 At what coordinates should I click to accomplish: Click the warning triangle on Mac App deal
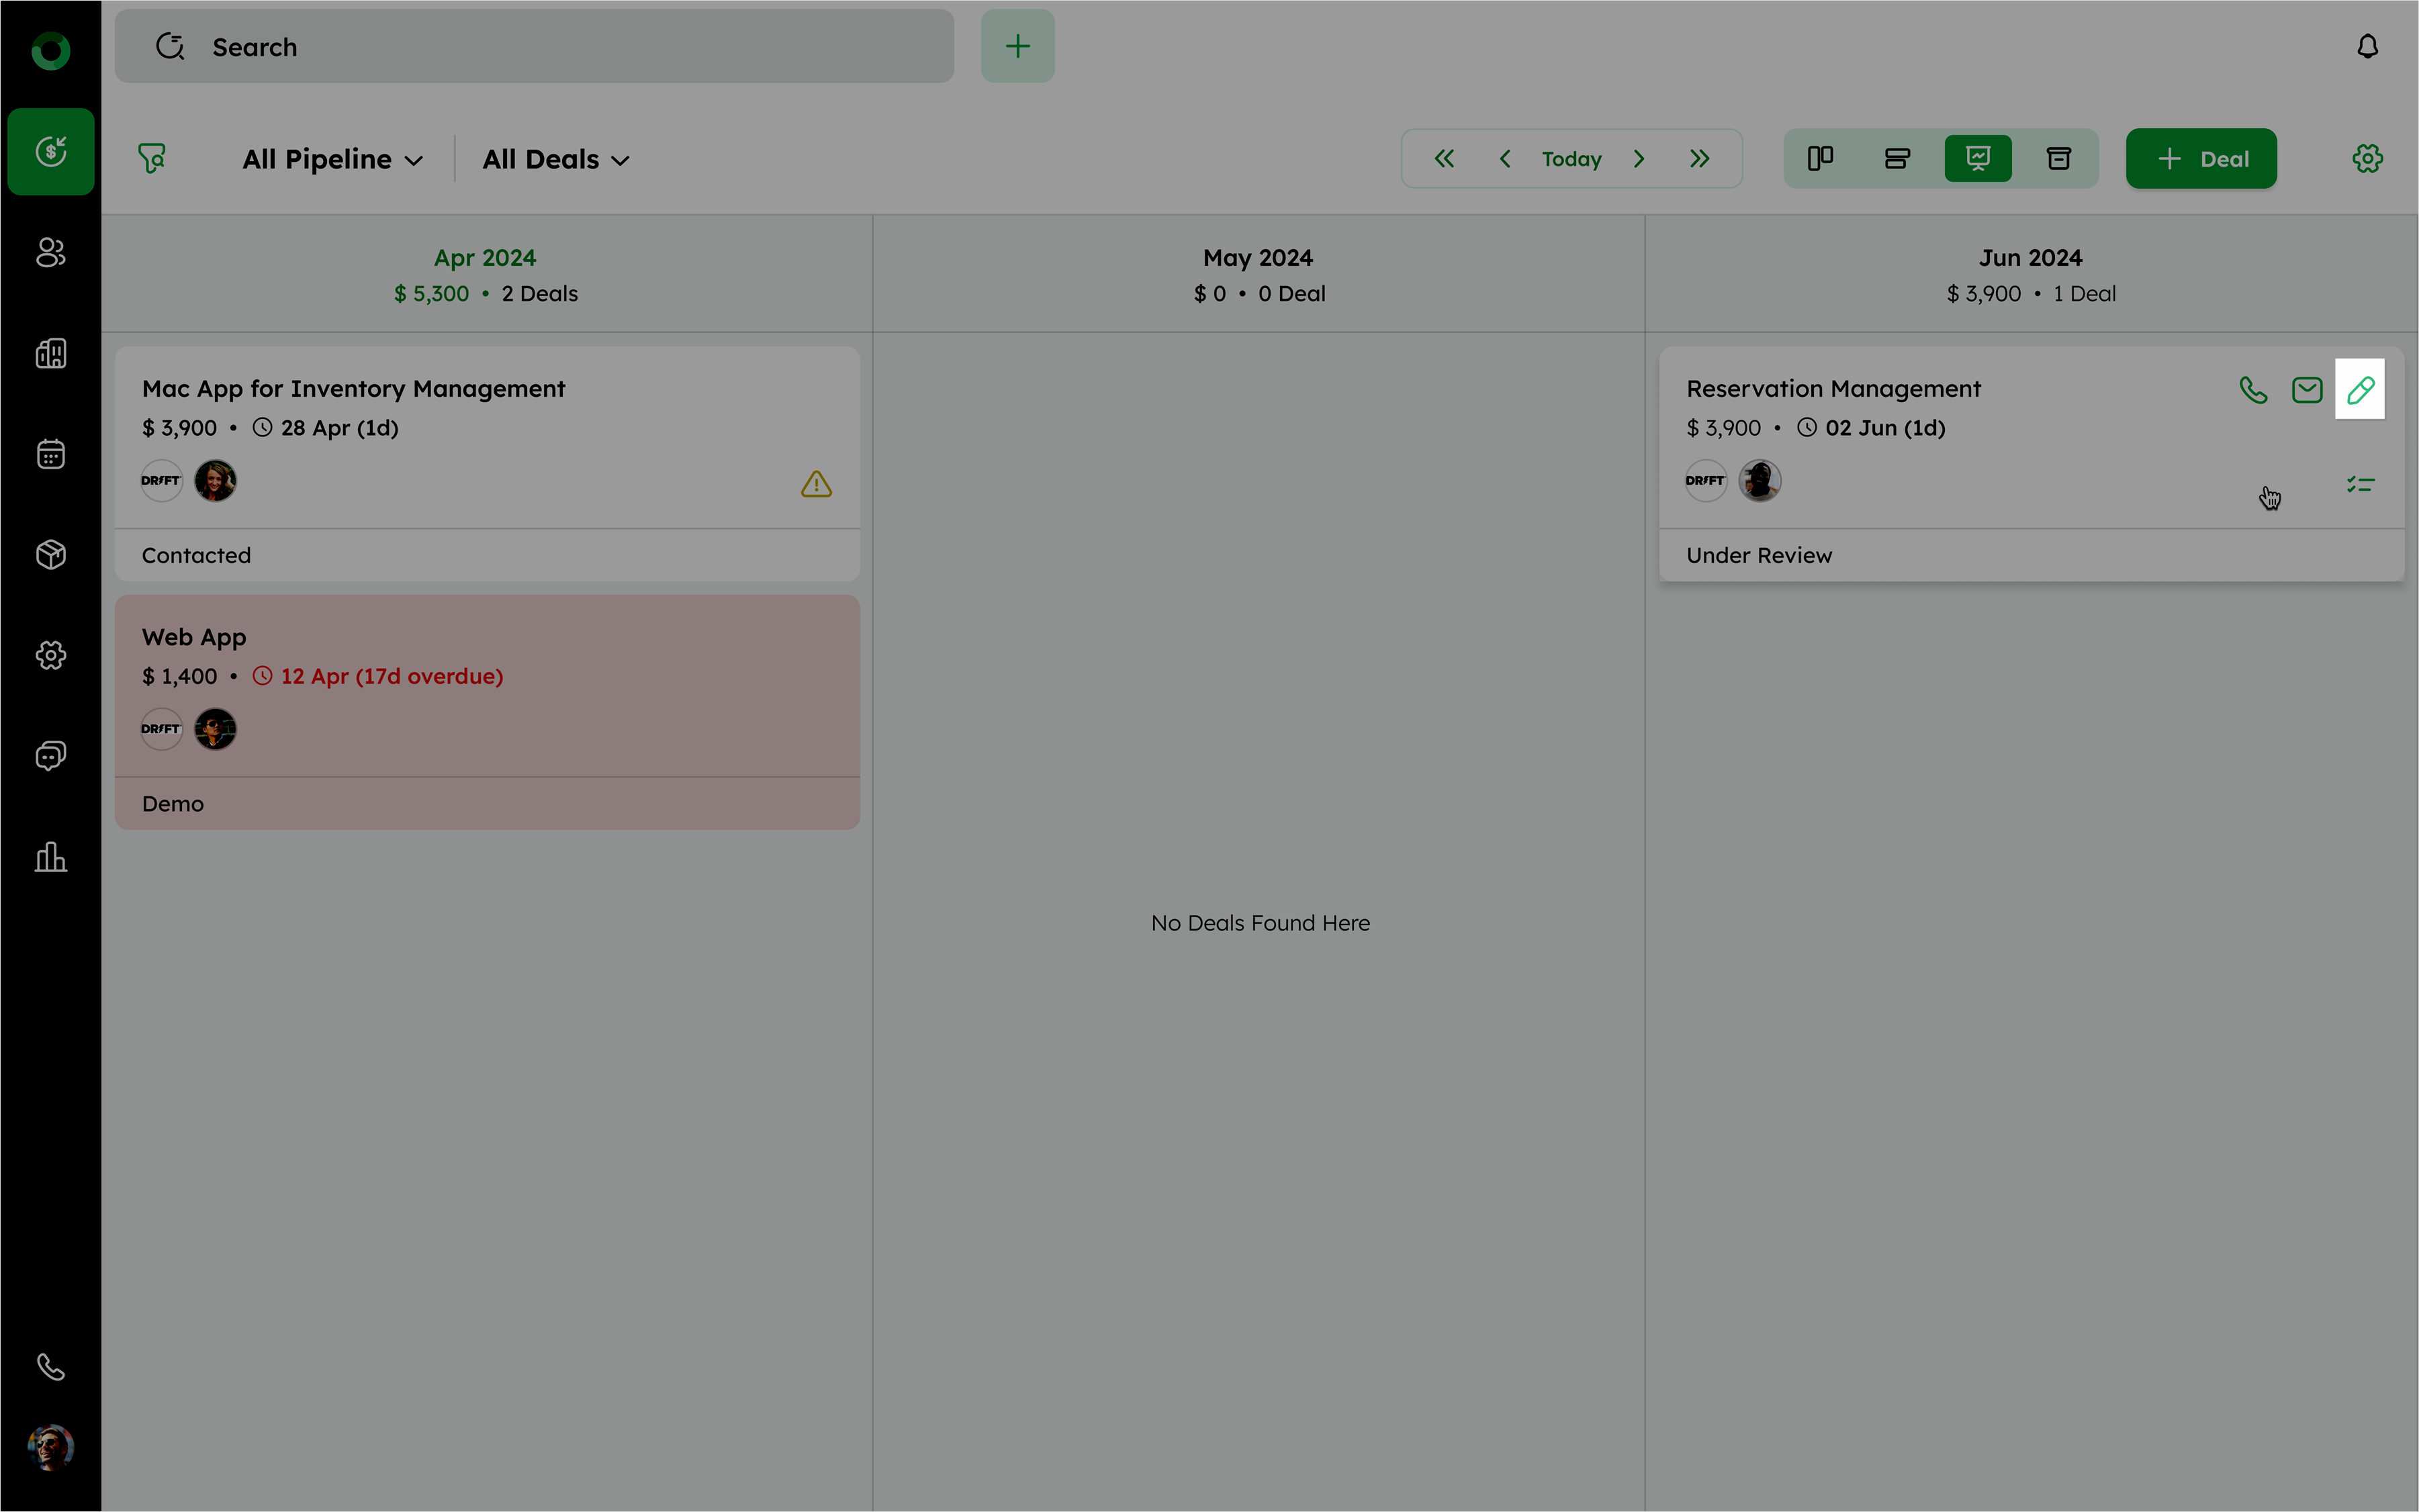tap(816, 485)
